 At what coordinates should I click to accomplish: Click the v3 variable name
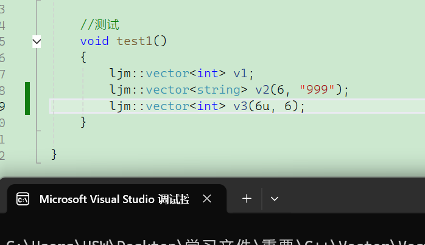click(241, 106)
